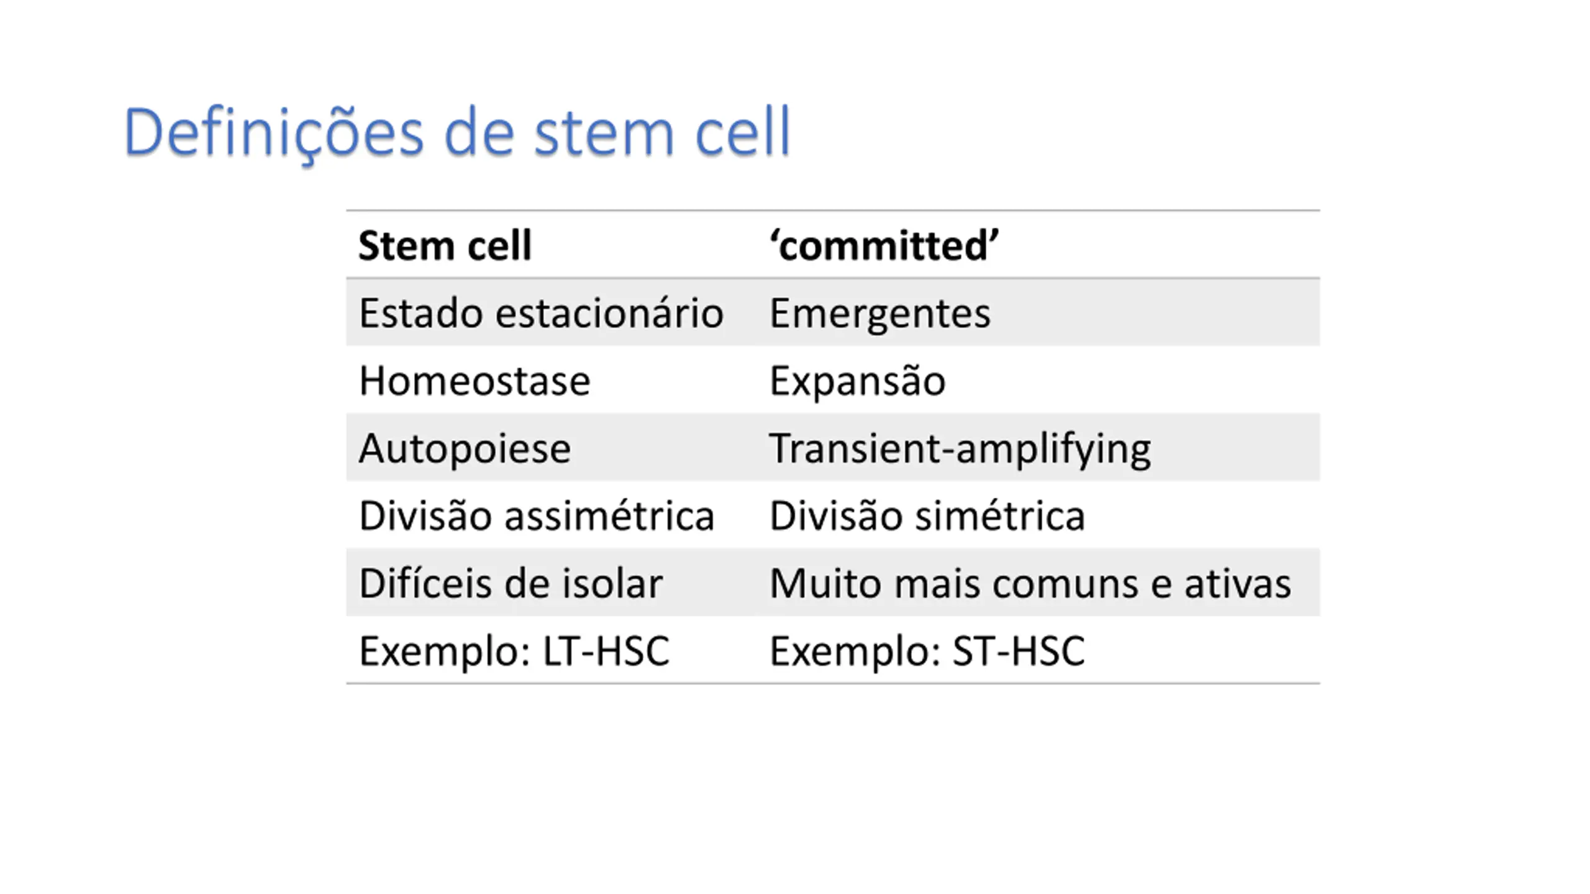Click the word 'Definições' in the title
The image size is (1590, 894).
click(273, 134)
